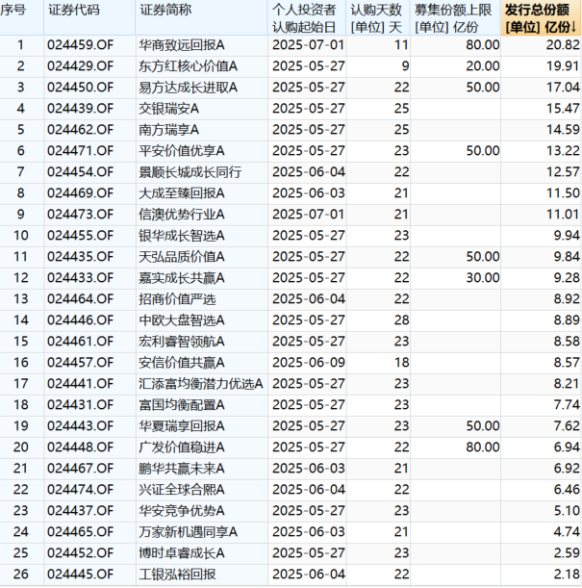582x588 pixels.
Task: Select the 证券代码 column header
Action: 89,17
